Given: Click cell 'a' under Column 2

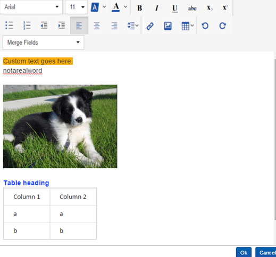Looking at the screenshot, I should click(73, 214).
